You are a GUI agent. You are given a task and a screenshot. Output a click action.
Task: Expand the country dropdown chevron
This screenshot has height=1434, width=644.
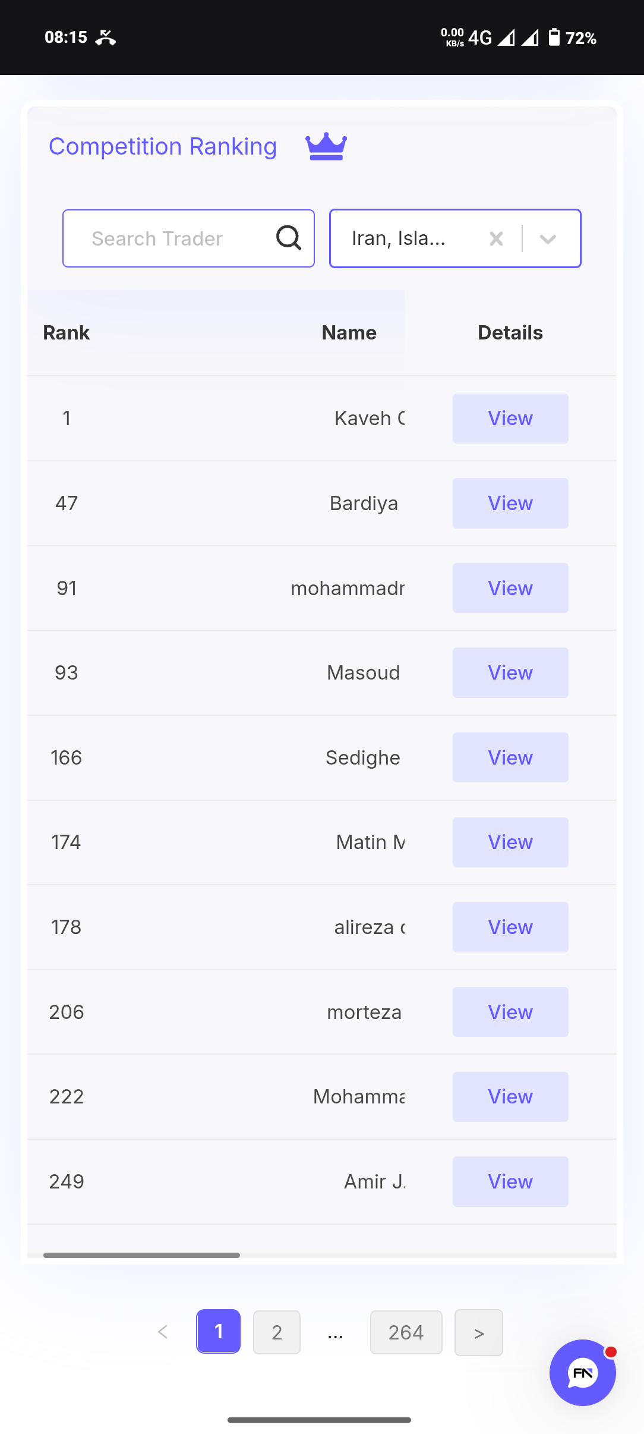(548, 238)
